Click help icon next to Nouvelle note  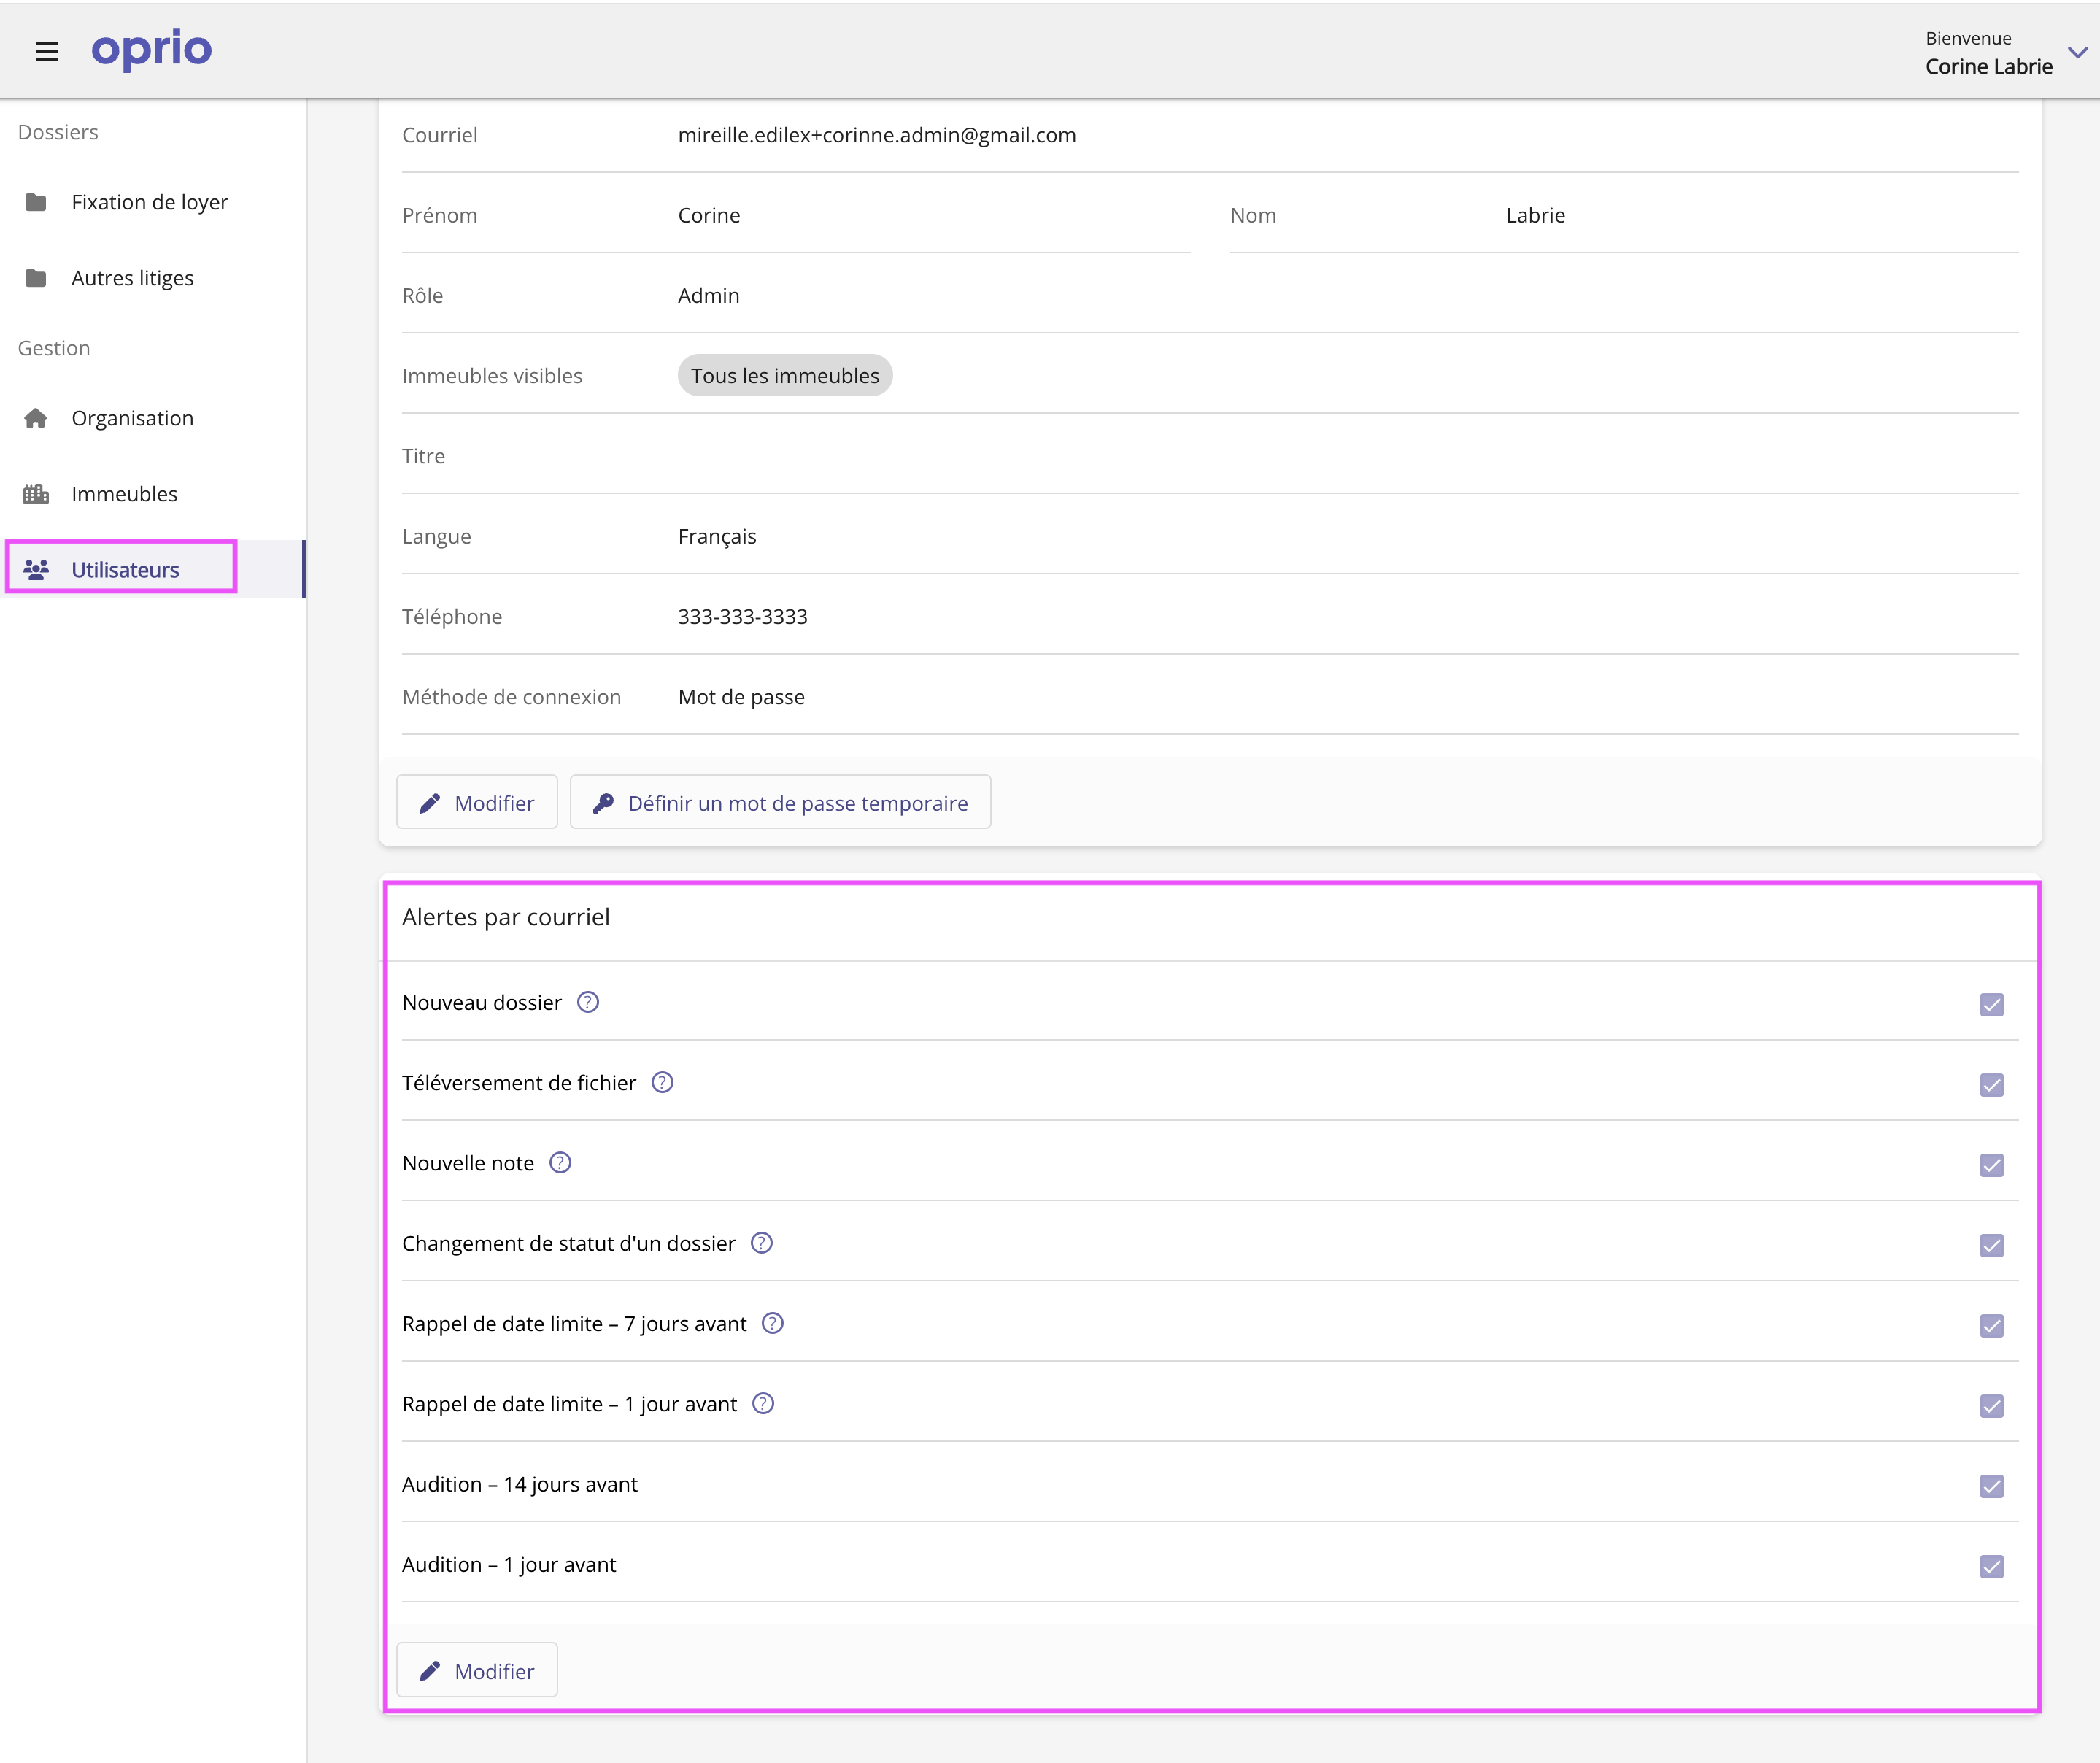[x=560, y=1162]
